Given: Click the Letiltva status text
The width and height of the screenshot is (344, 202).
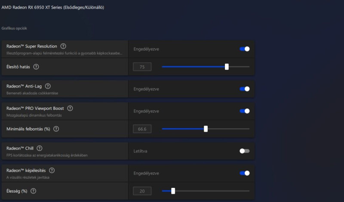Looking at the screenshot, I should (140, 151).
